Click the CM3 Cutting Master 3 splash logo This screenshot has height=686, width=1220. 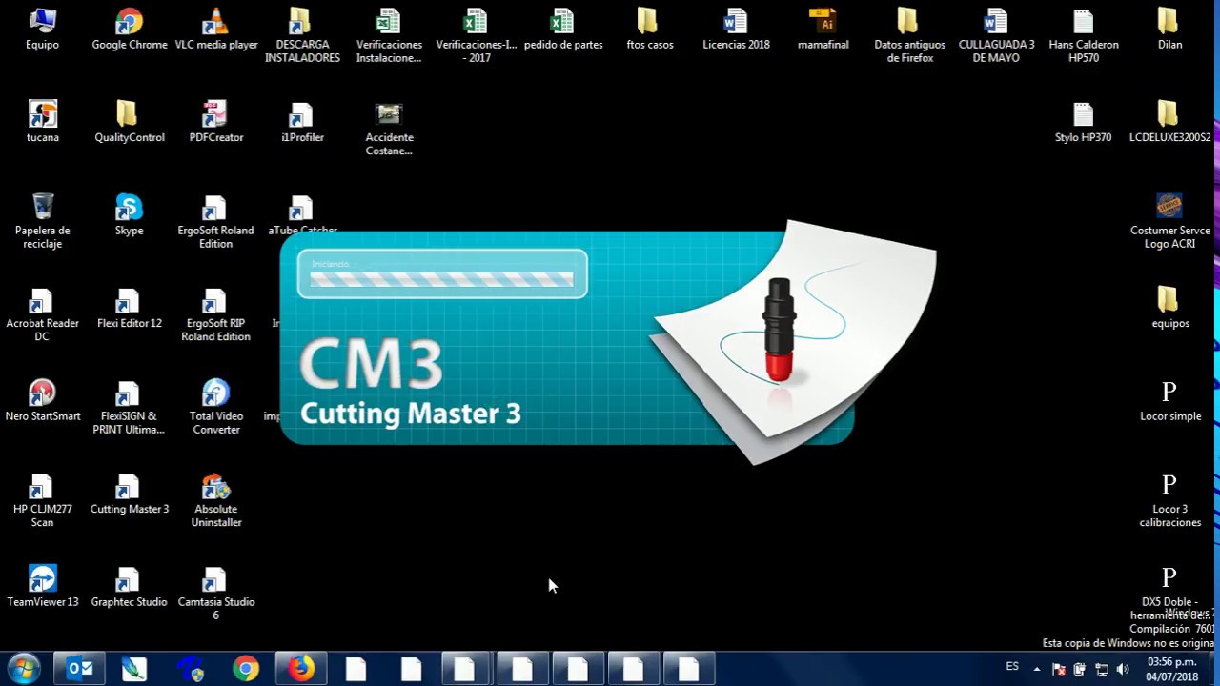pos(410,383)
